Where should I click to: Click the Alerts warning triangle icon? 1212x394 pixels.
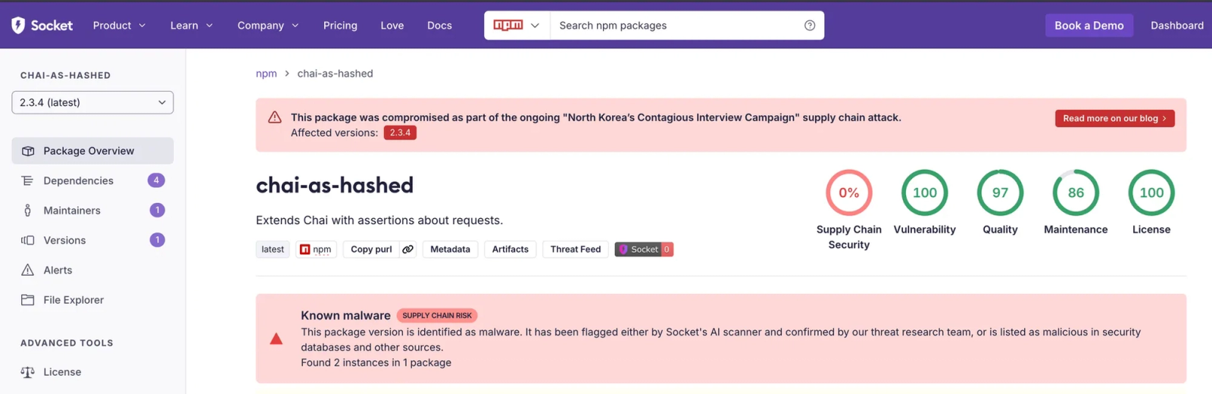28,270
